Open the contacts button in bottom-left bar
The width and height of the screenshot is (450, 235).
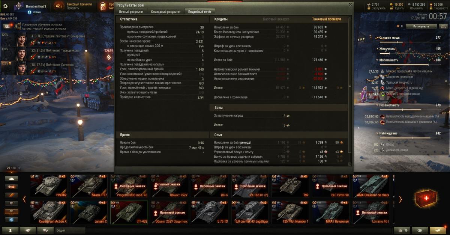click(x=10, y=230)
